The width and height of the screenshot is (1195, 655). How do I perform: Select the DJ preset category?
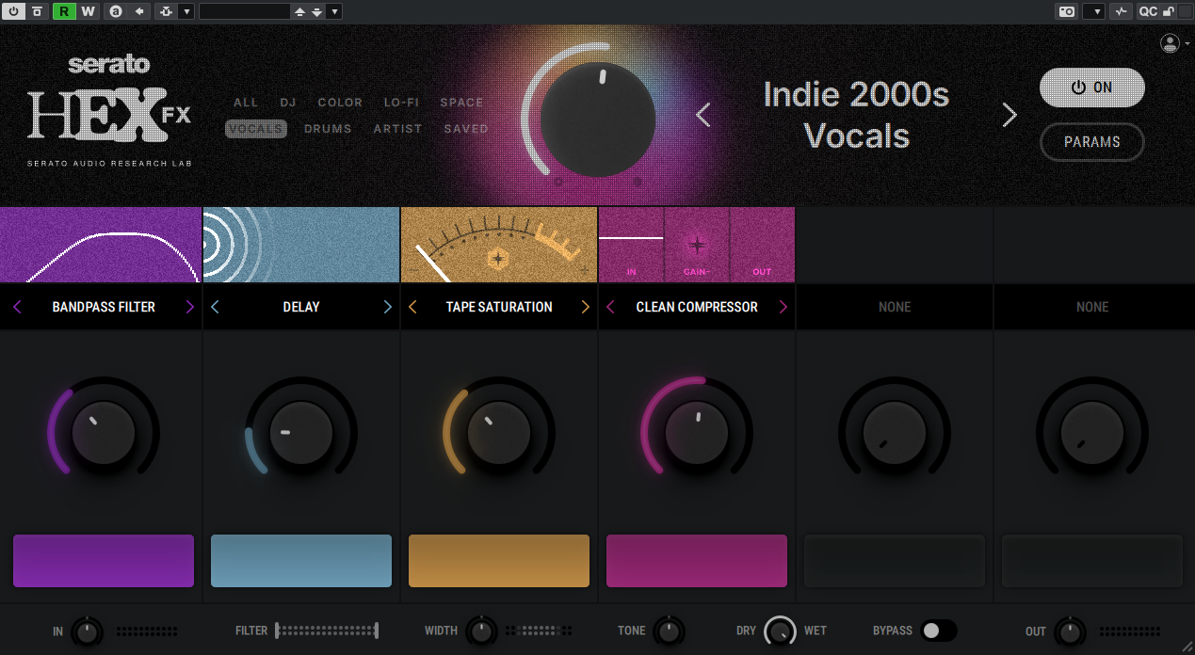click(288, 103)
